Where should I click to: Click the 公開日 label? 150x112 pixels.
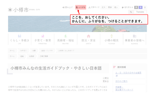(x=106, y=78)
